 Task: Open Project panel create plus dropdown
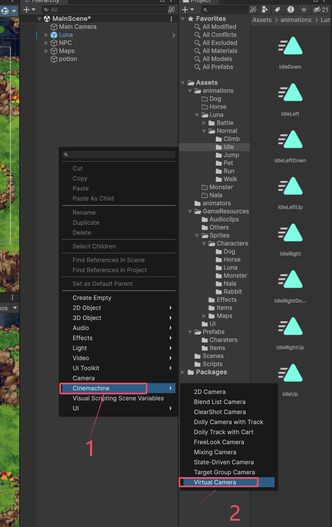click(x=187, y=9)
